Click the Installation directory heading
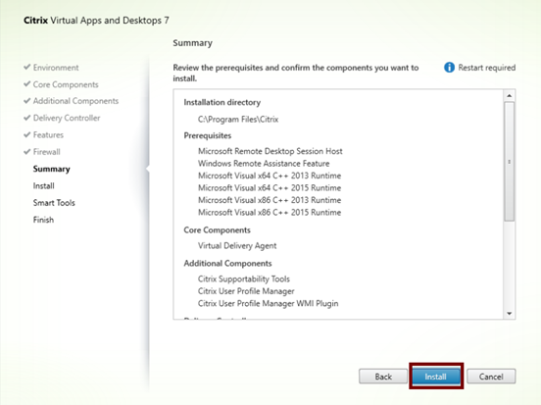541x405 pixels. click(222, 103)
